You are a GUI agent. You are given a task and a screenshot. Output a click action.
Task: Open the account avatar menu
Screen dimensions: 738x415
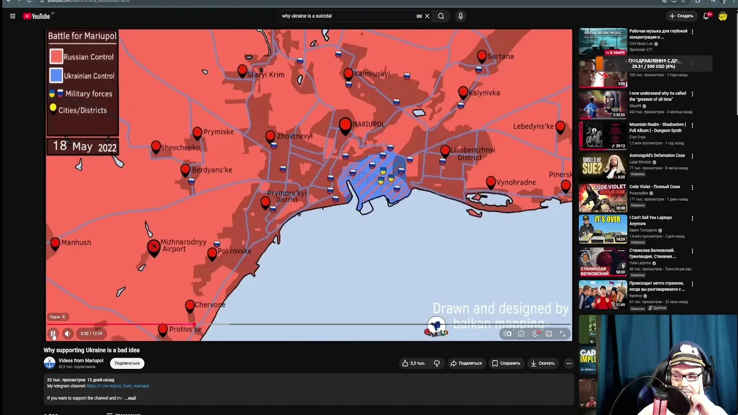point(722,16)
